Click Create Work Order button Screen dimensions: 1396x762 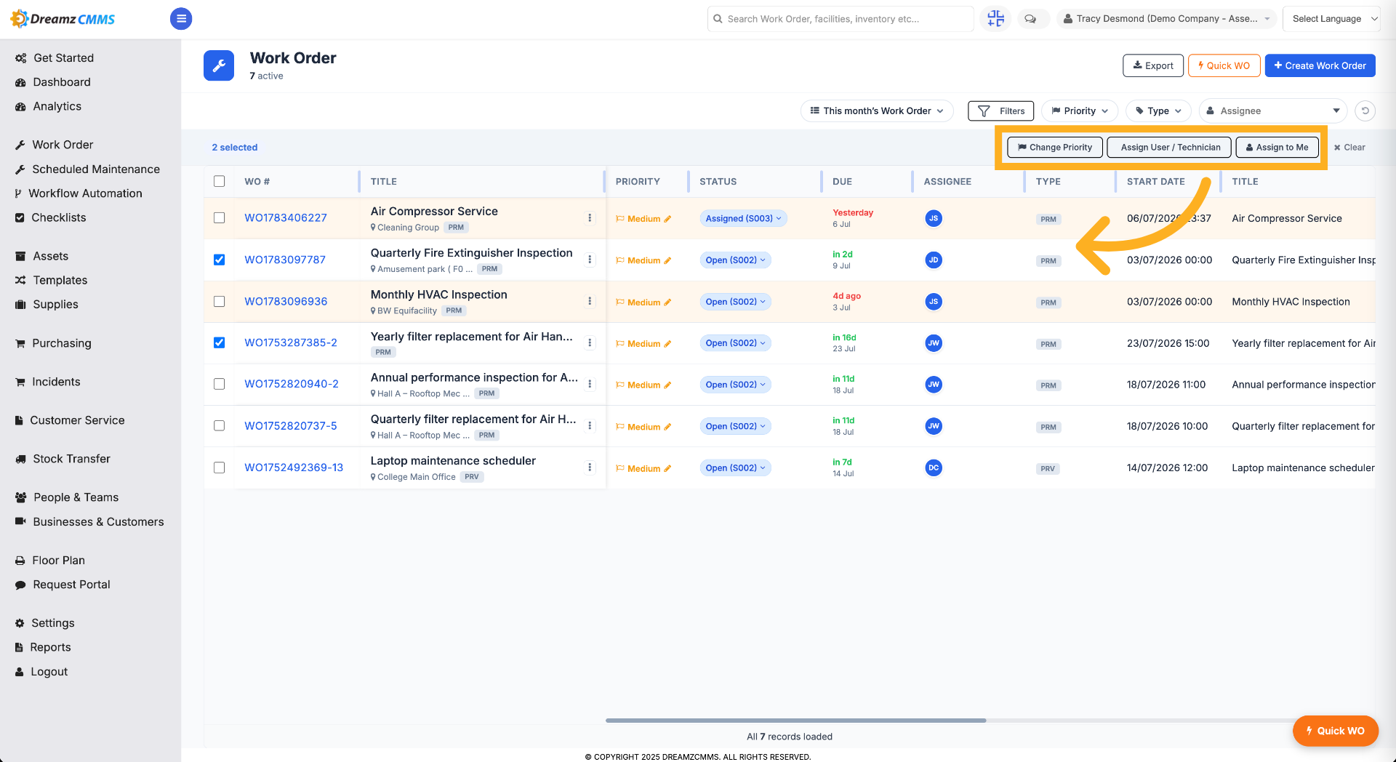1320,65
